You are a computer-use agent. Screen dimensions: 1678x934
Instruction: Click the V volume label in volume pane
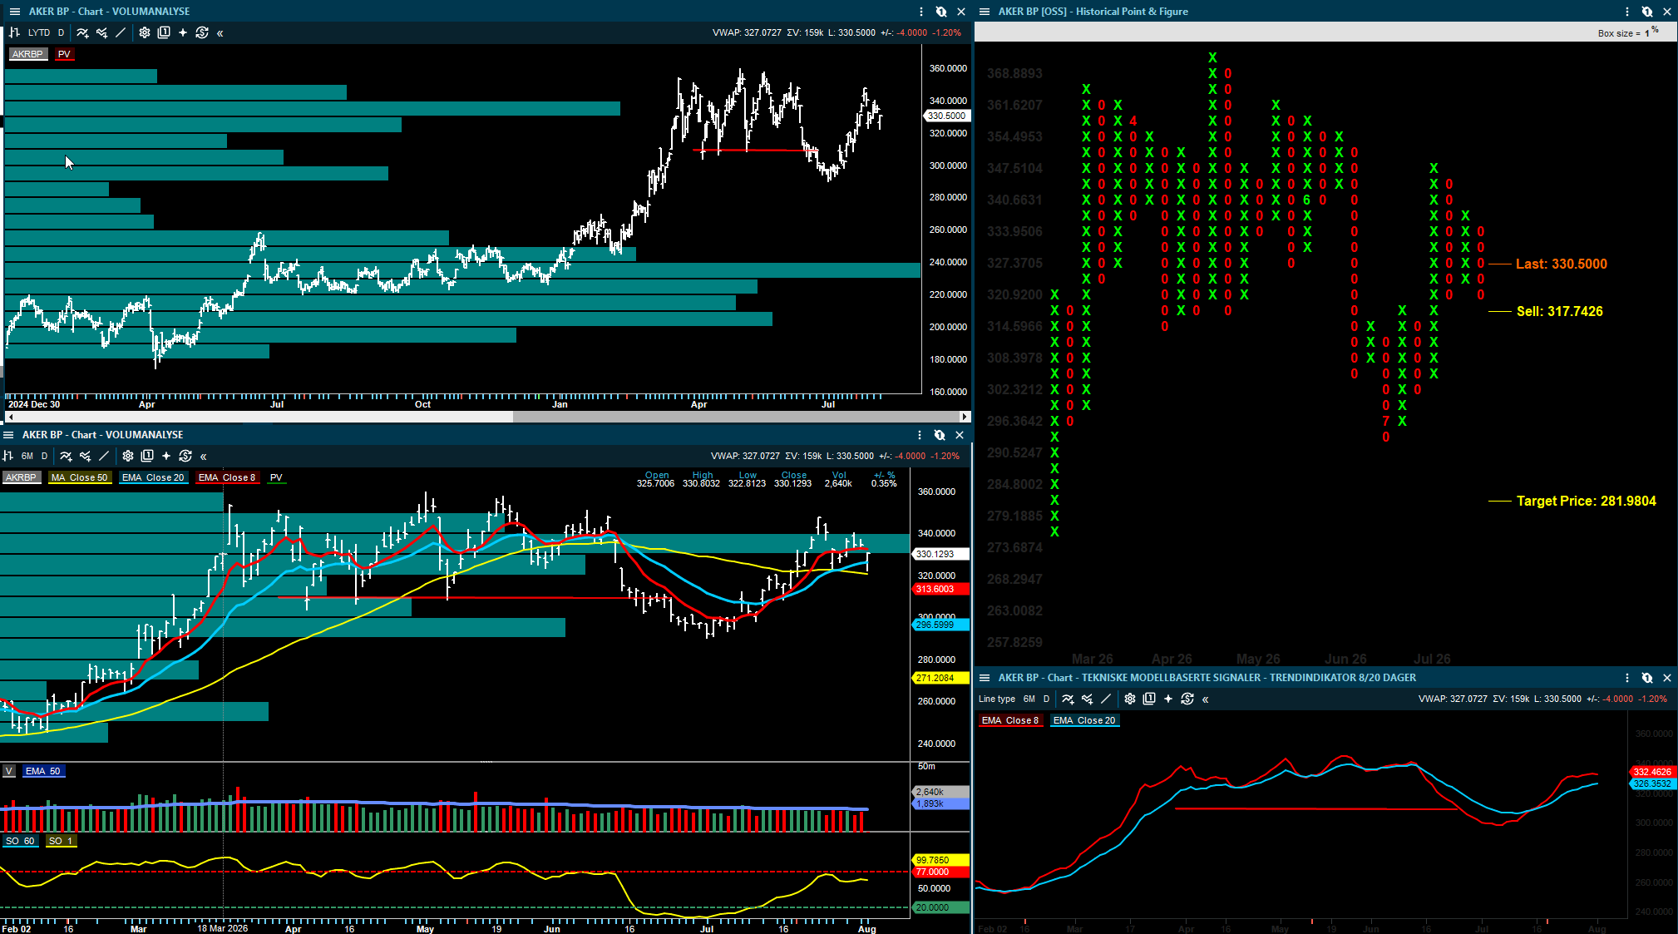(9, 771)
